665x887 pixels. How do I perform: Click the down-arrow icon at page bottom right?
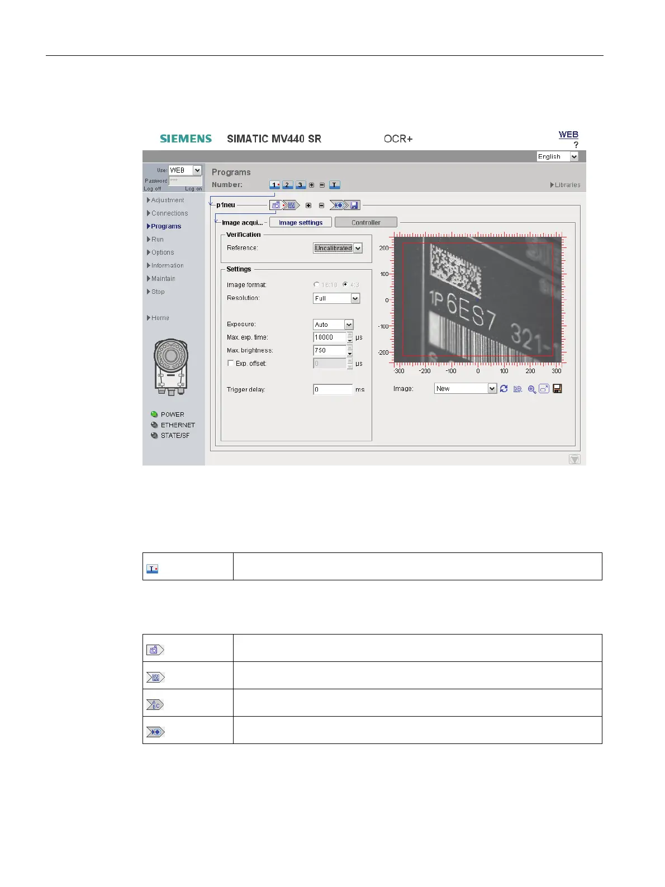coord(574,459)
